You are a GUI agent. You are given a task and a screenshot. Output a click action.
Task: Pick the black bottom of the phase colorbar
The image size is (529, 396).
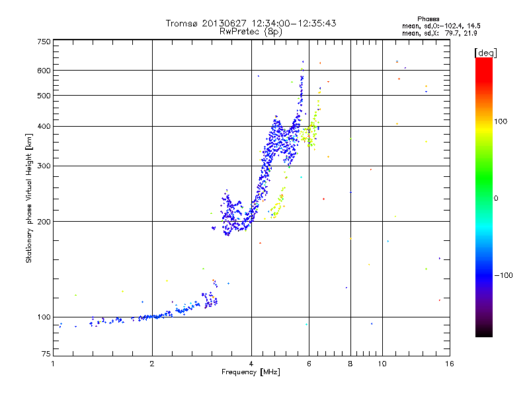tap(484, 332)
